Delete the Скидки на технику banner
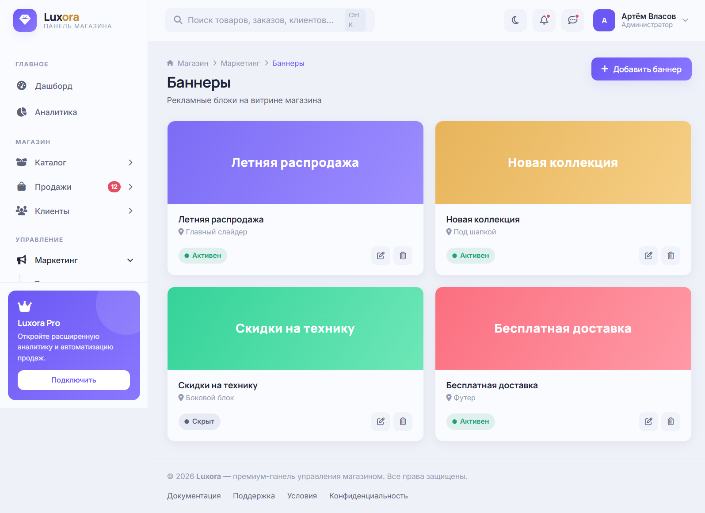Viewport: 705px width, 513px height. click(403, 421)
